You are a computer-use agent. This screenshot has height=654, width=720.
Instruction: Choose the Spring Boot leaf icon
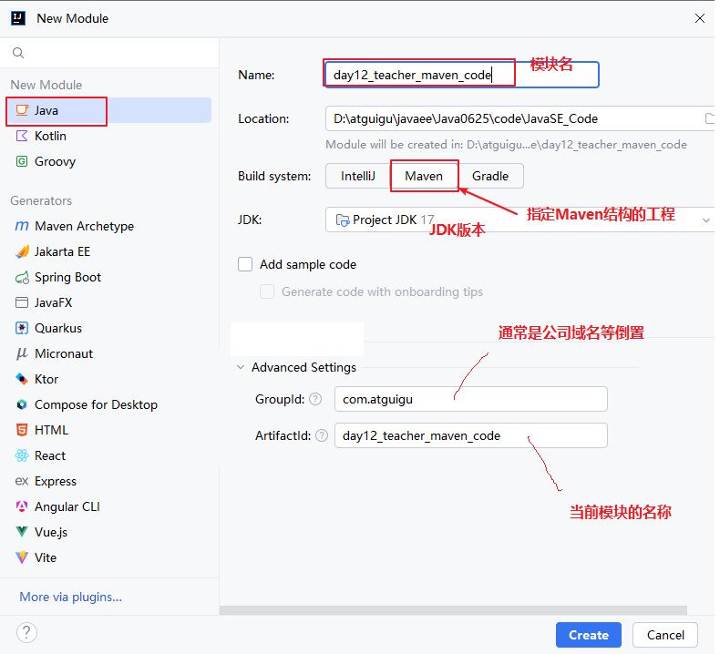(x=22, y=277)
